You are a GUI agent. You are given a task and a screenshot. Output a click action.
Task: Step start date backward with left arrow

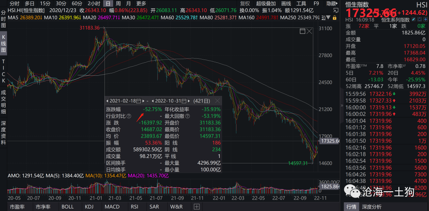pos(107,101)
